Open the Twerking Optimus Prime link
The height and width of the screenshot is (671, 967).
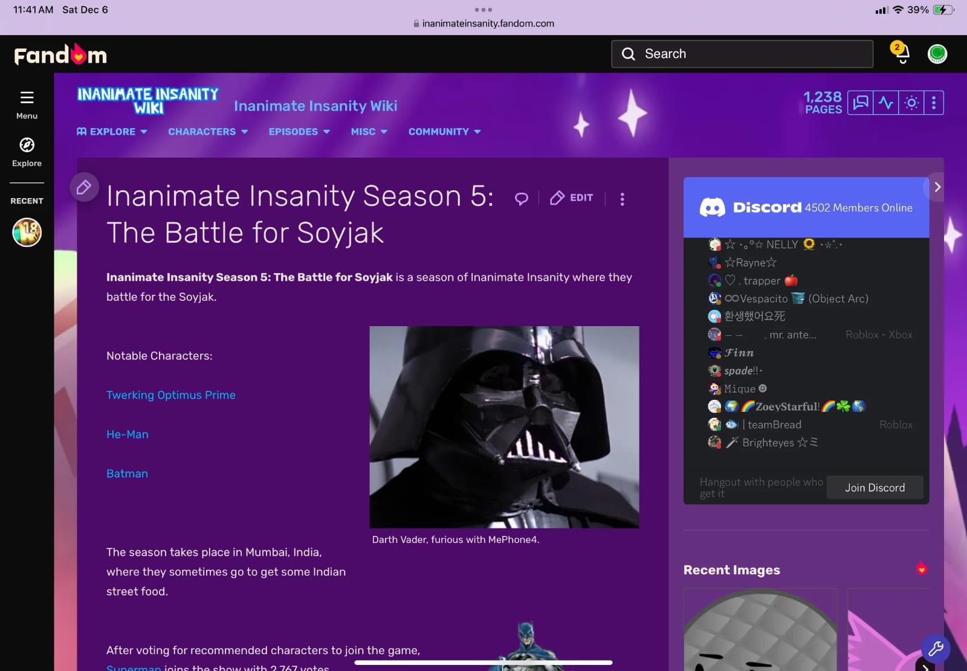click(171, 395)
